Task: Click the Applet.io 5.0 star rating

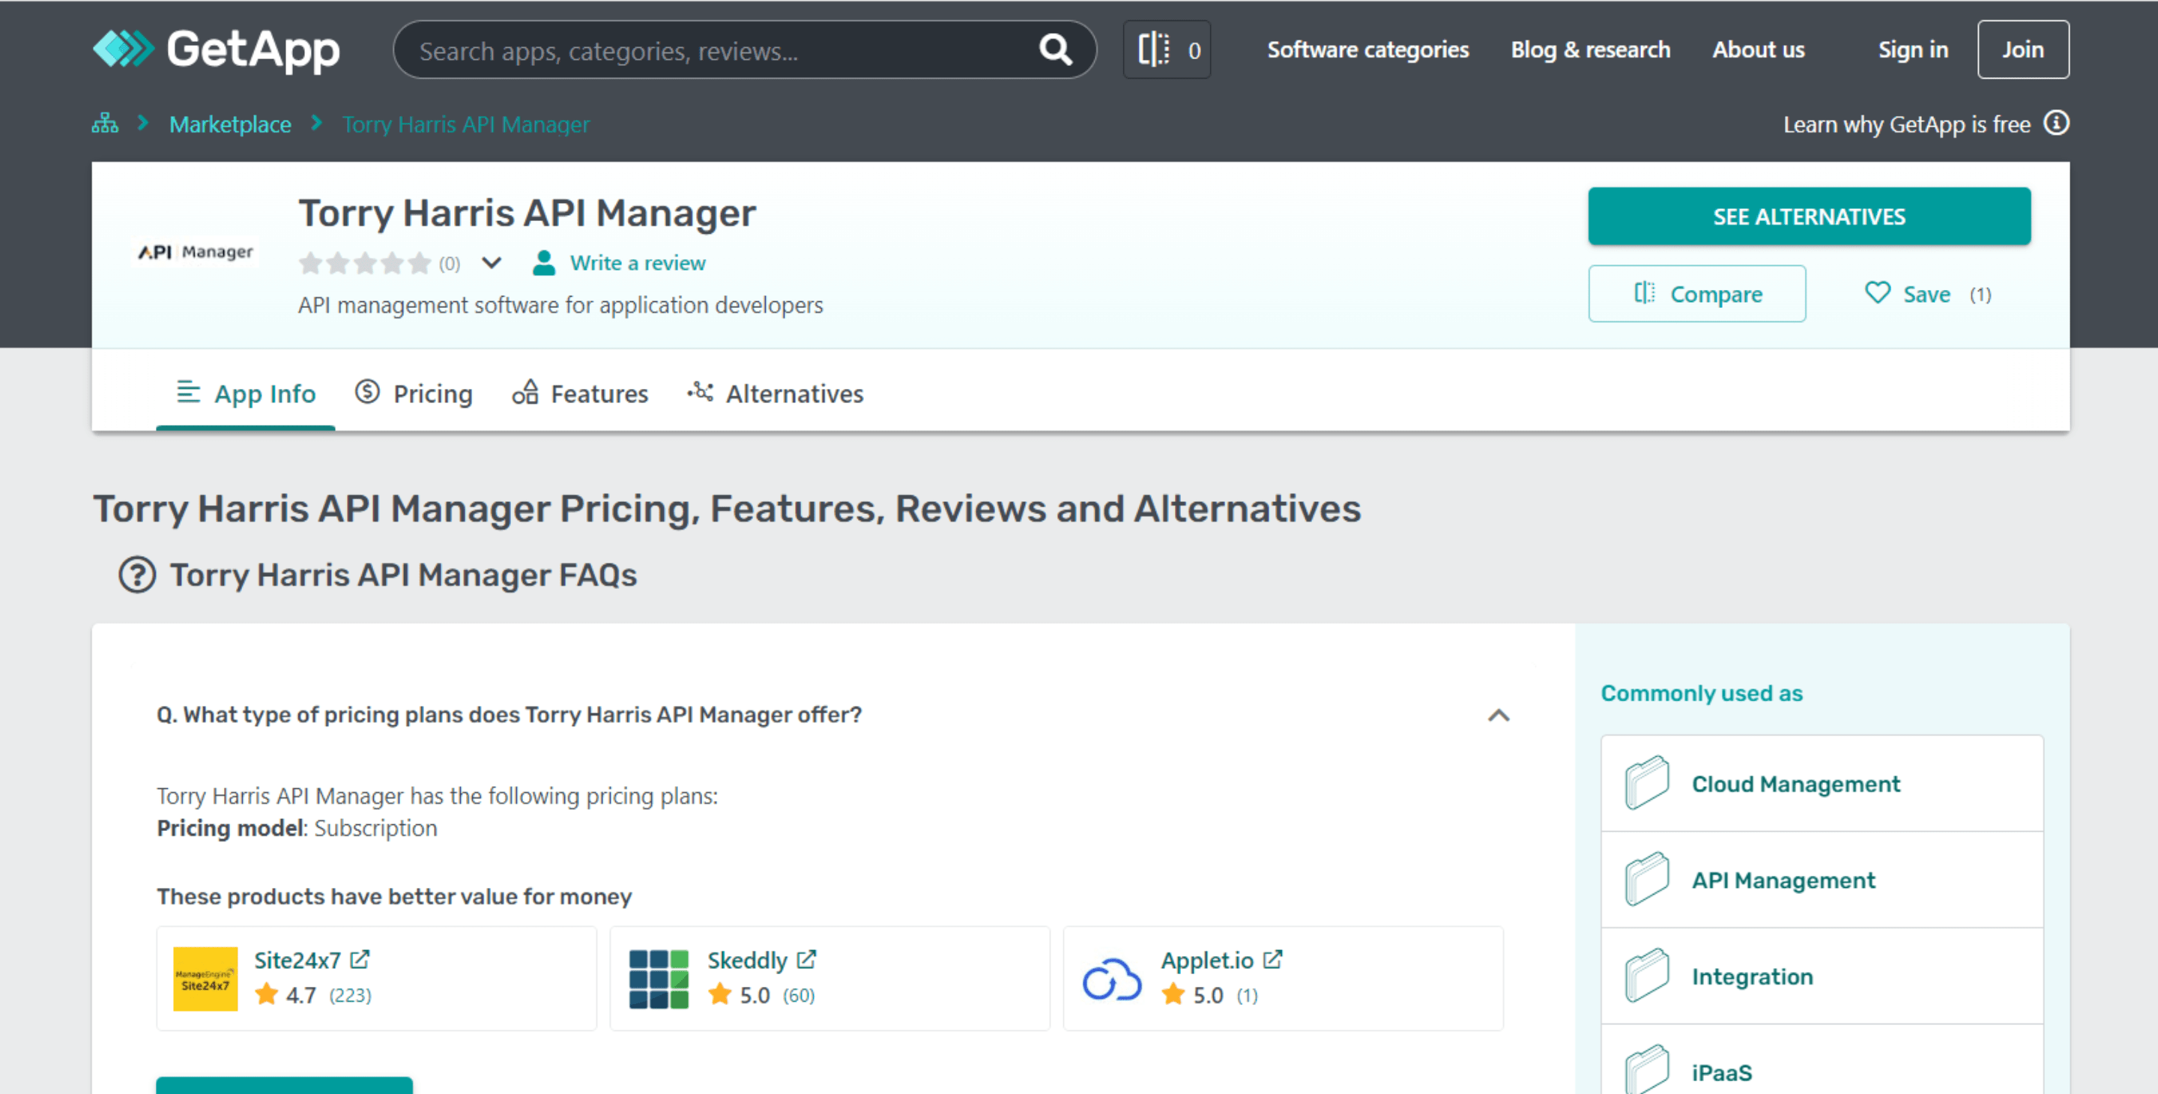Action: tap(1209, 995)
